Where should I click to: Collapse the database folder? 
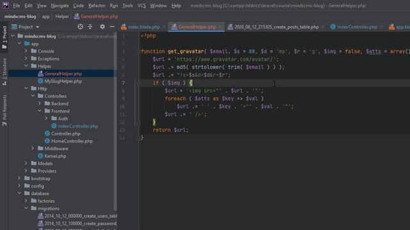tap(19, 194)
